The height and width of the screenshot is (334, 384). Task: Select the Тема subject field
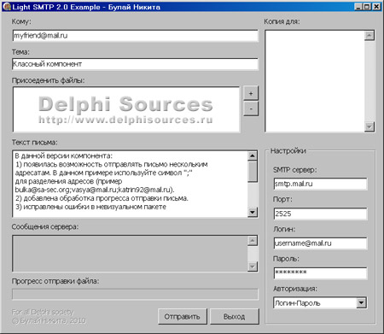136,64
